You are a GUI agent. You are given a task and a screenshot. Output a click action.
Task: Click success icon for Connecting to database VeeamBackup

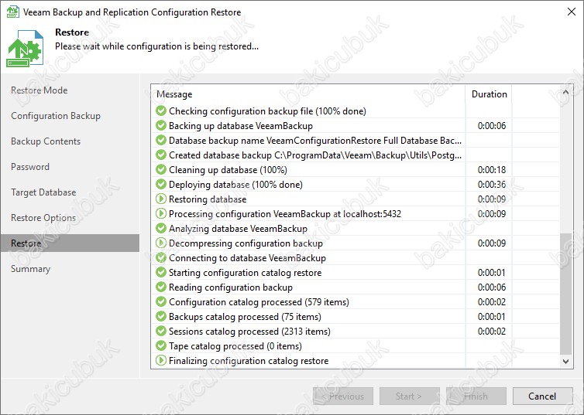pyautogui.click(x=161, y=257)
